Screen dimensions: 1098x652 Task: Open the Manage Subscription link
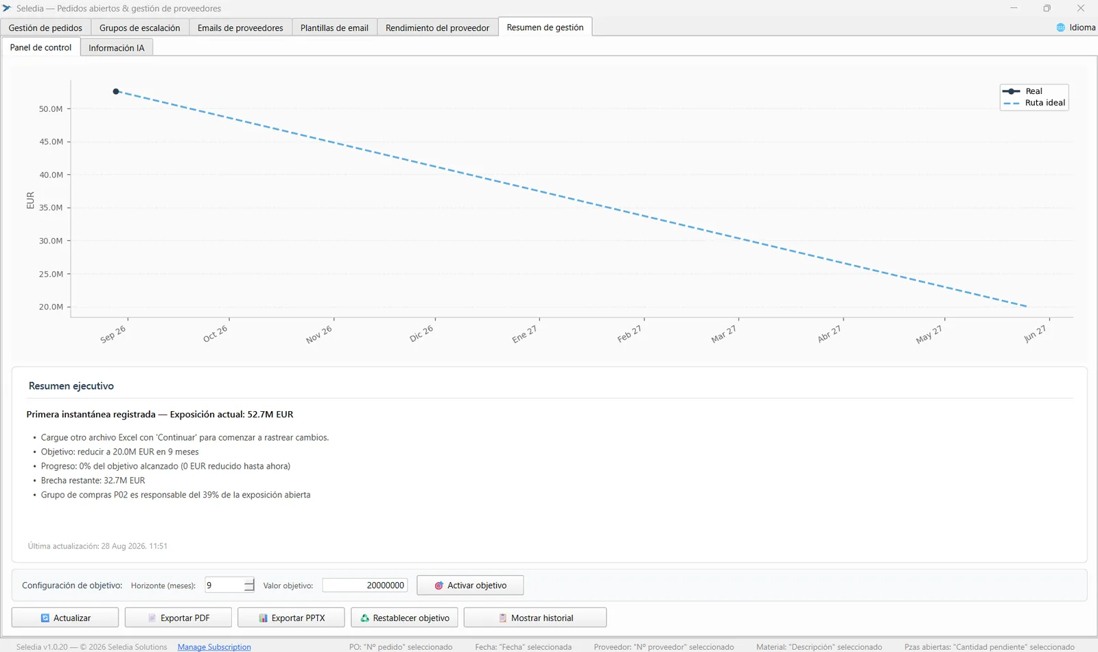[214, 647]
